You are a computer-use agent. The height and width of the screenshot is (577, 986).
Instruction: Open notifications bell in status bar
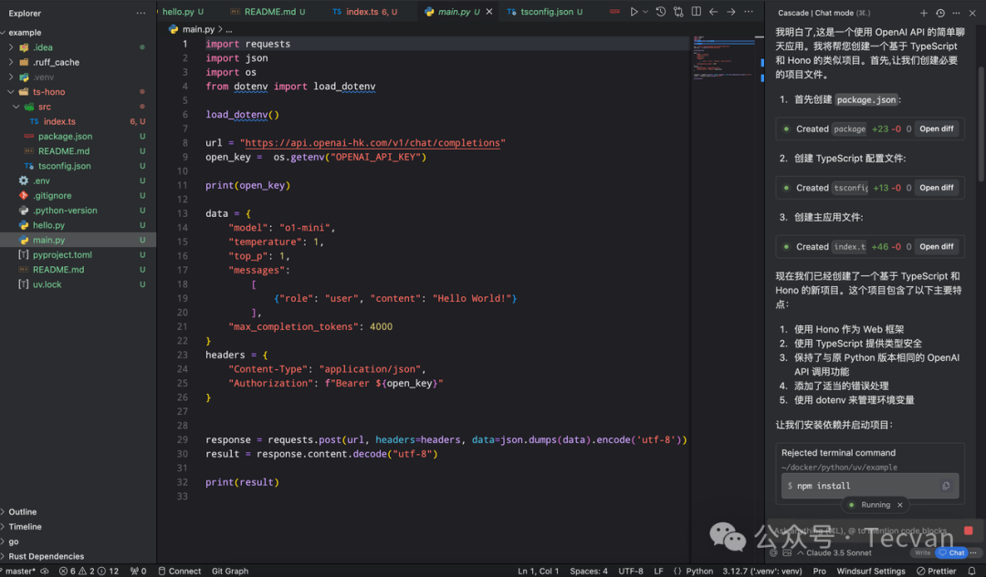pos(973,571)
